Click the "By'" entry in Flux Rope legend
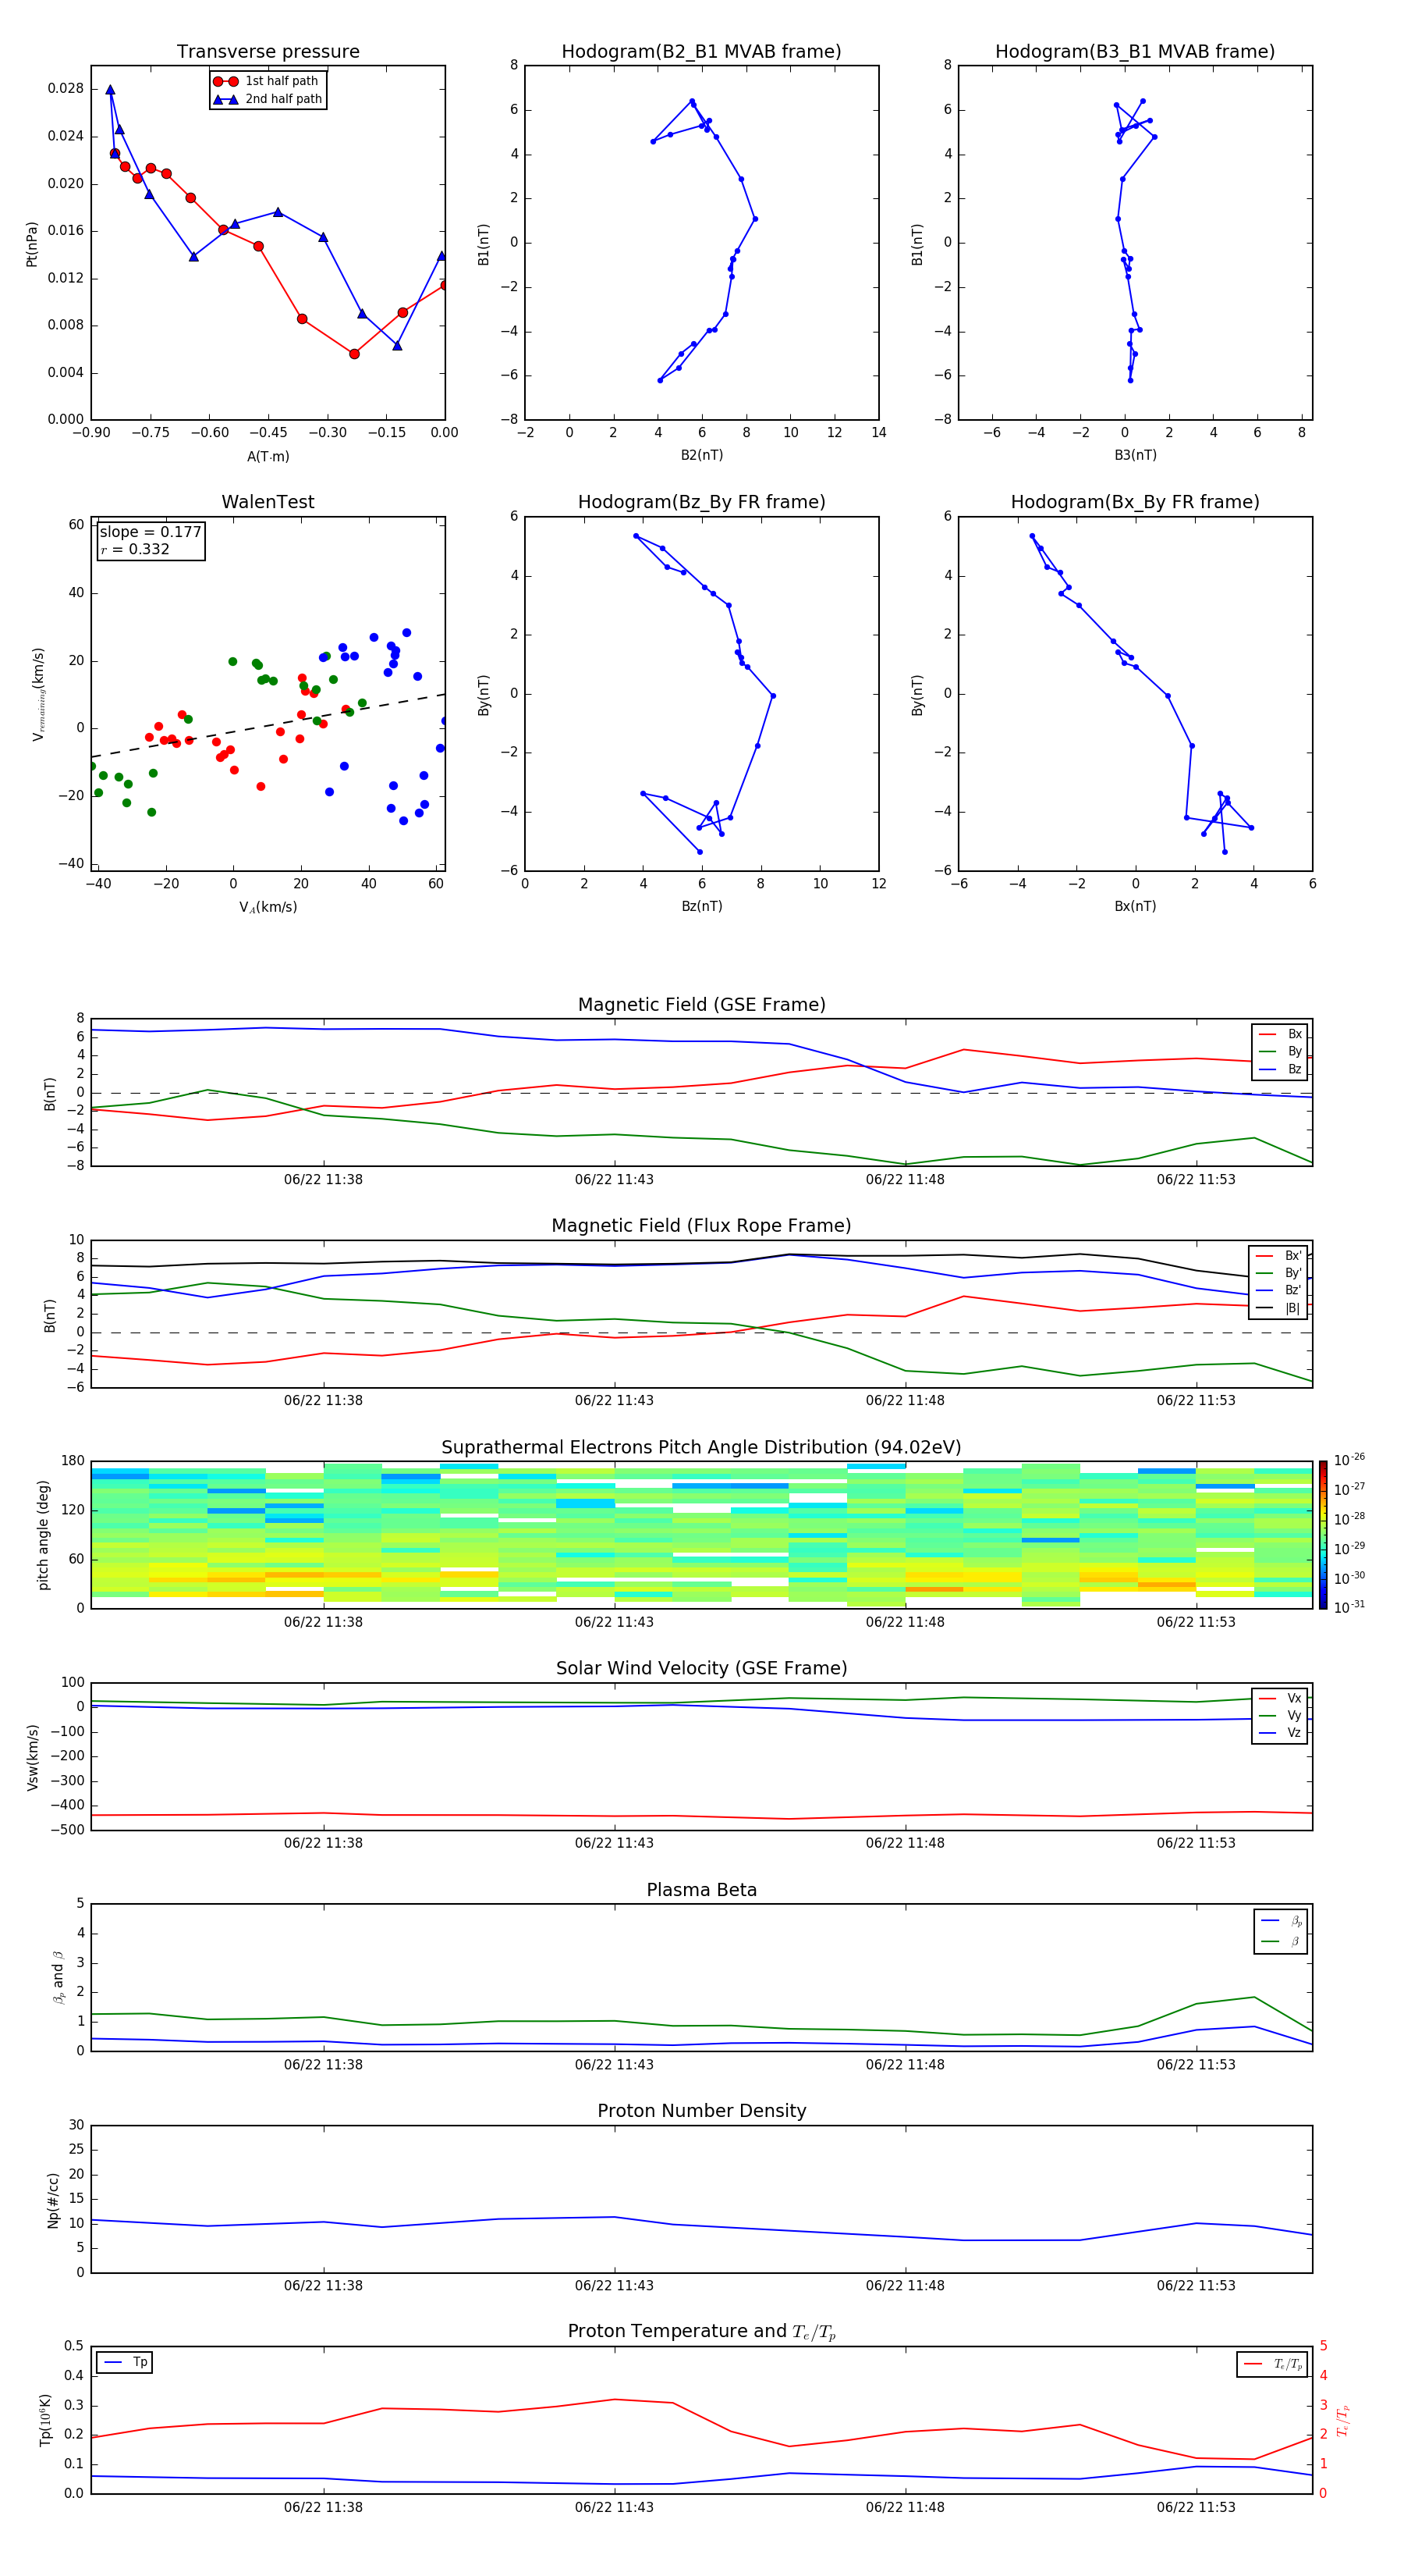 coord(1278,1273)
